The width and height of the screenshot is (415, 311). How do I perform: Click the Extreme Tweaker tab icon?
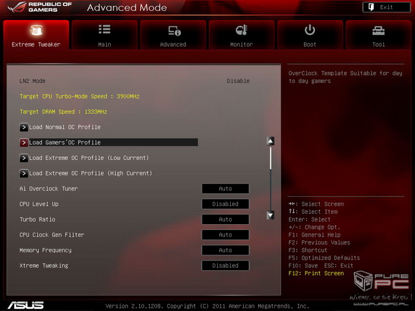tap(36, 30)
